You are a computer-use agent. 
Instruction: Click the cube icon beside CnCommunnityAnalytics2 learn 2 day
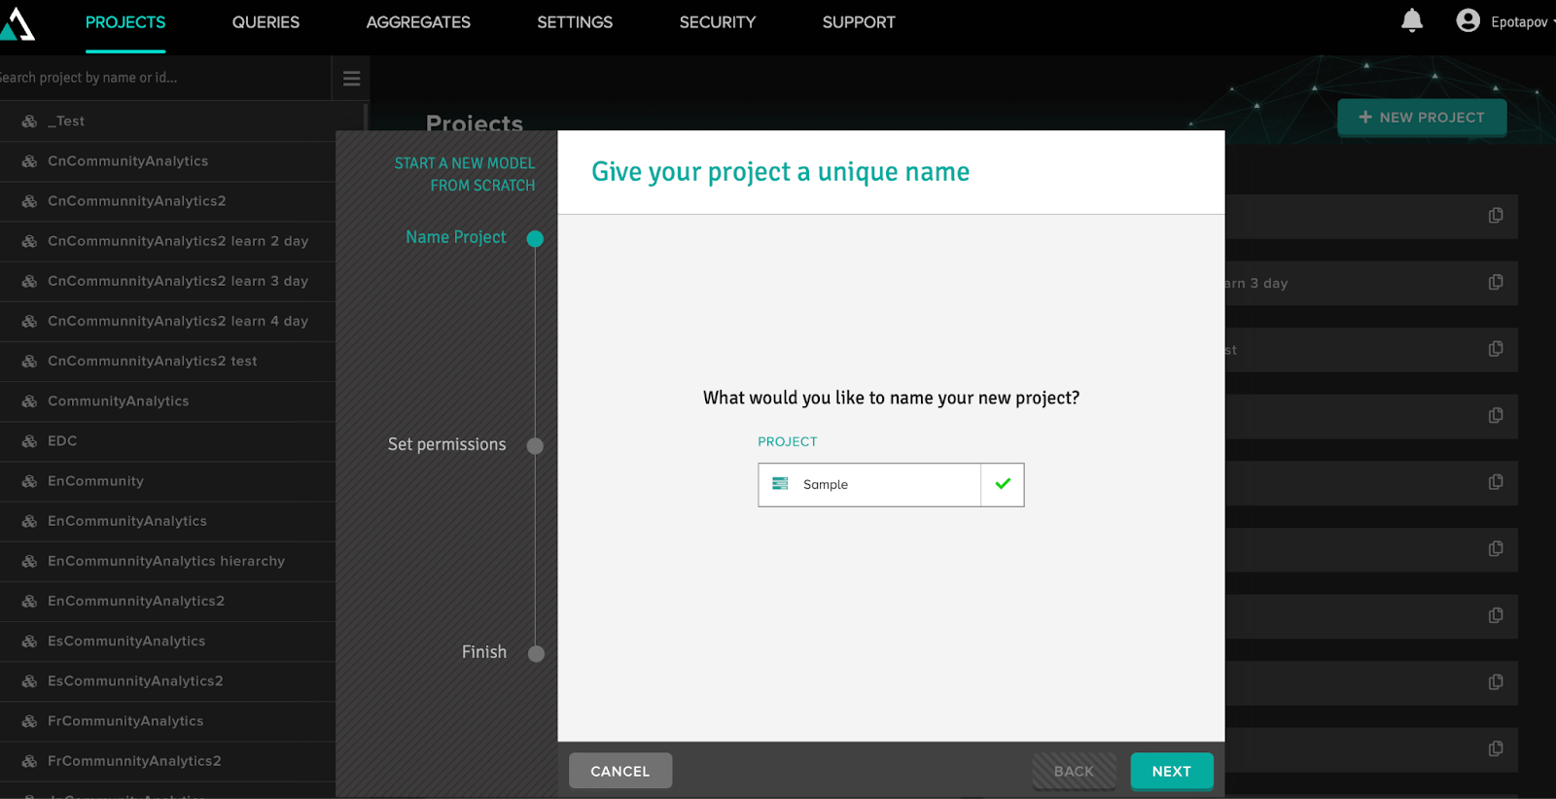coord(30,241)
